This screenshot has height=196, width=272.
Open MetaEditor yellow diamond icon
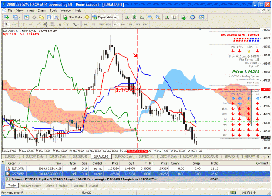point(87,17)
